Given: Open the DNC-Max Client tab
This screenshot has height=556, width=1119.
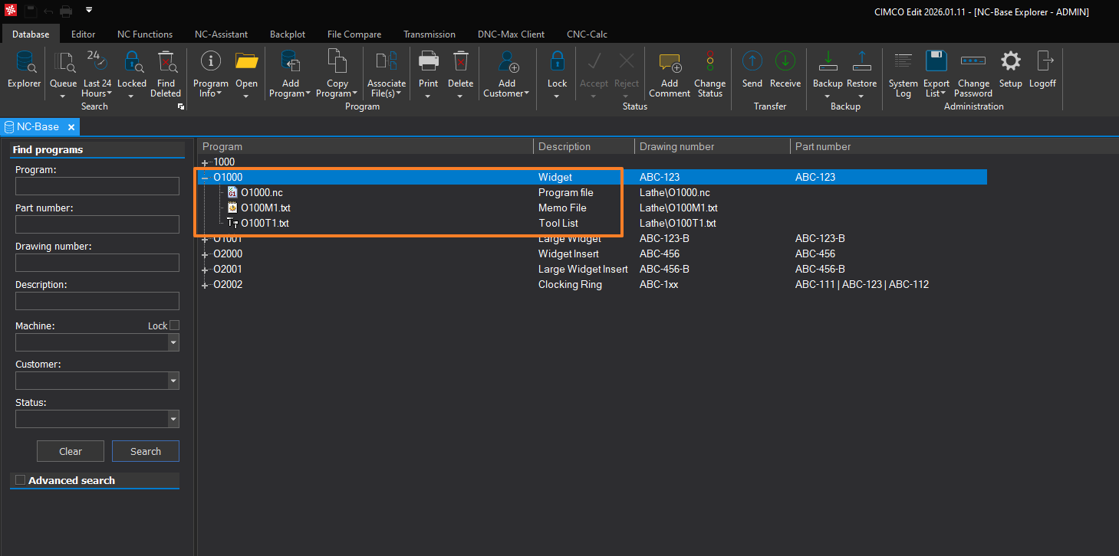Looking at the screenshot, I should pos(511,34).
